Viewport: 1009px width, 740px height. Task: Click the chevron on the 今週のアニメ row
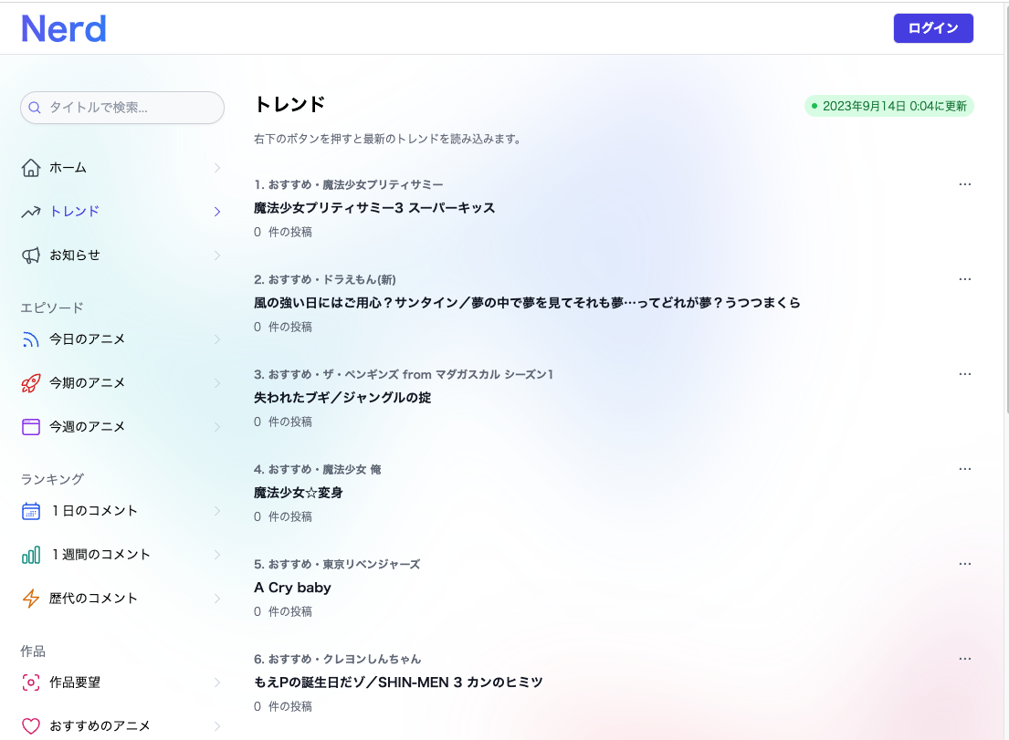point(216,426)
